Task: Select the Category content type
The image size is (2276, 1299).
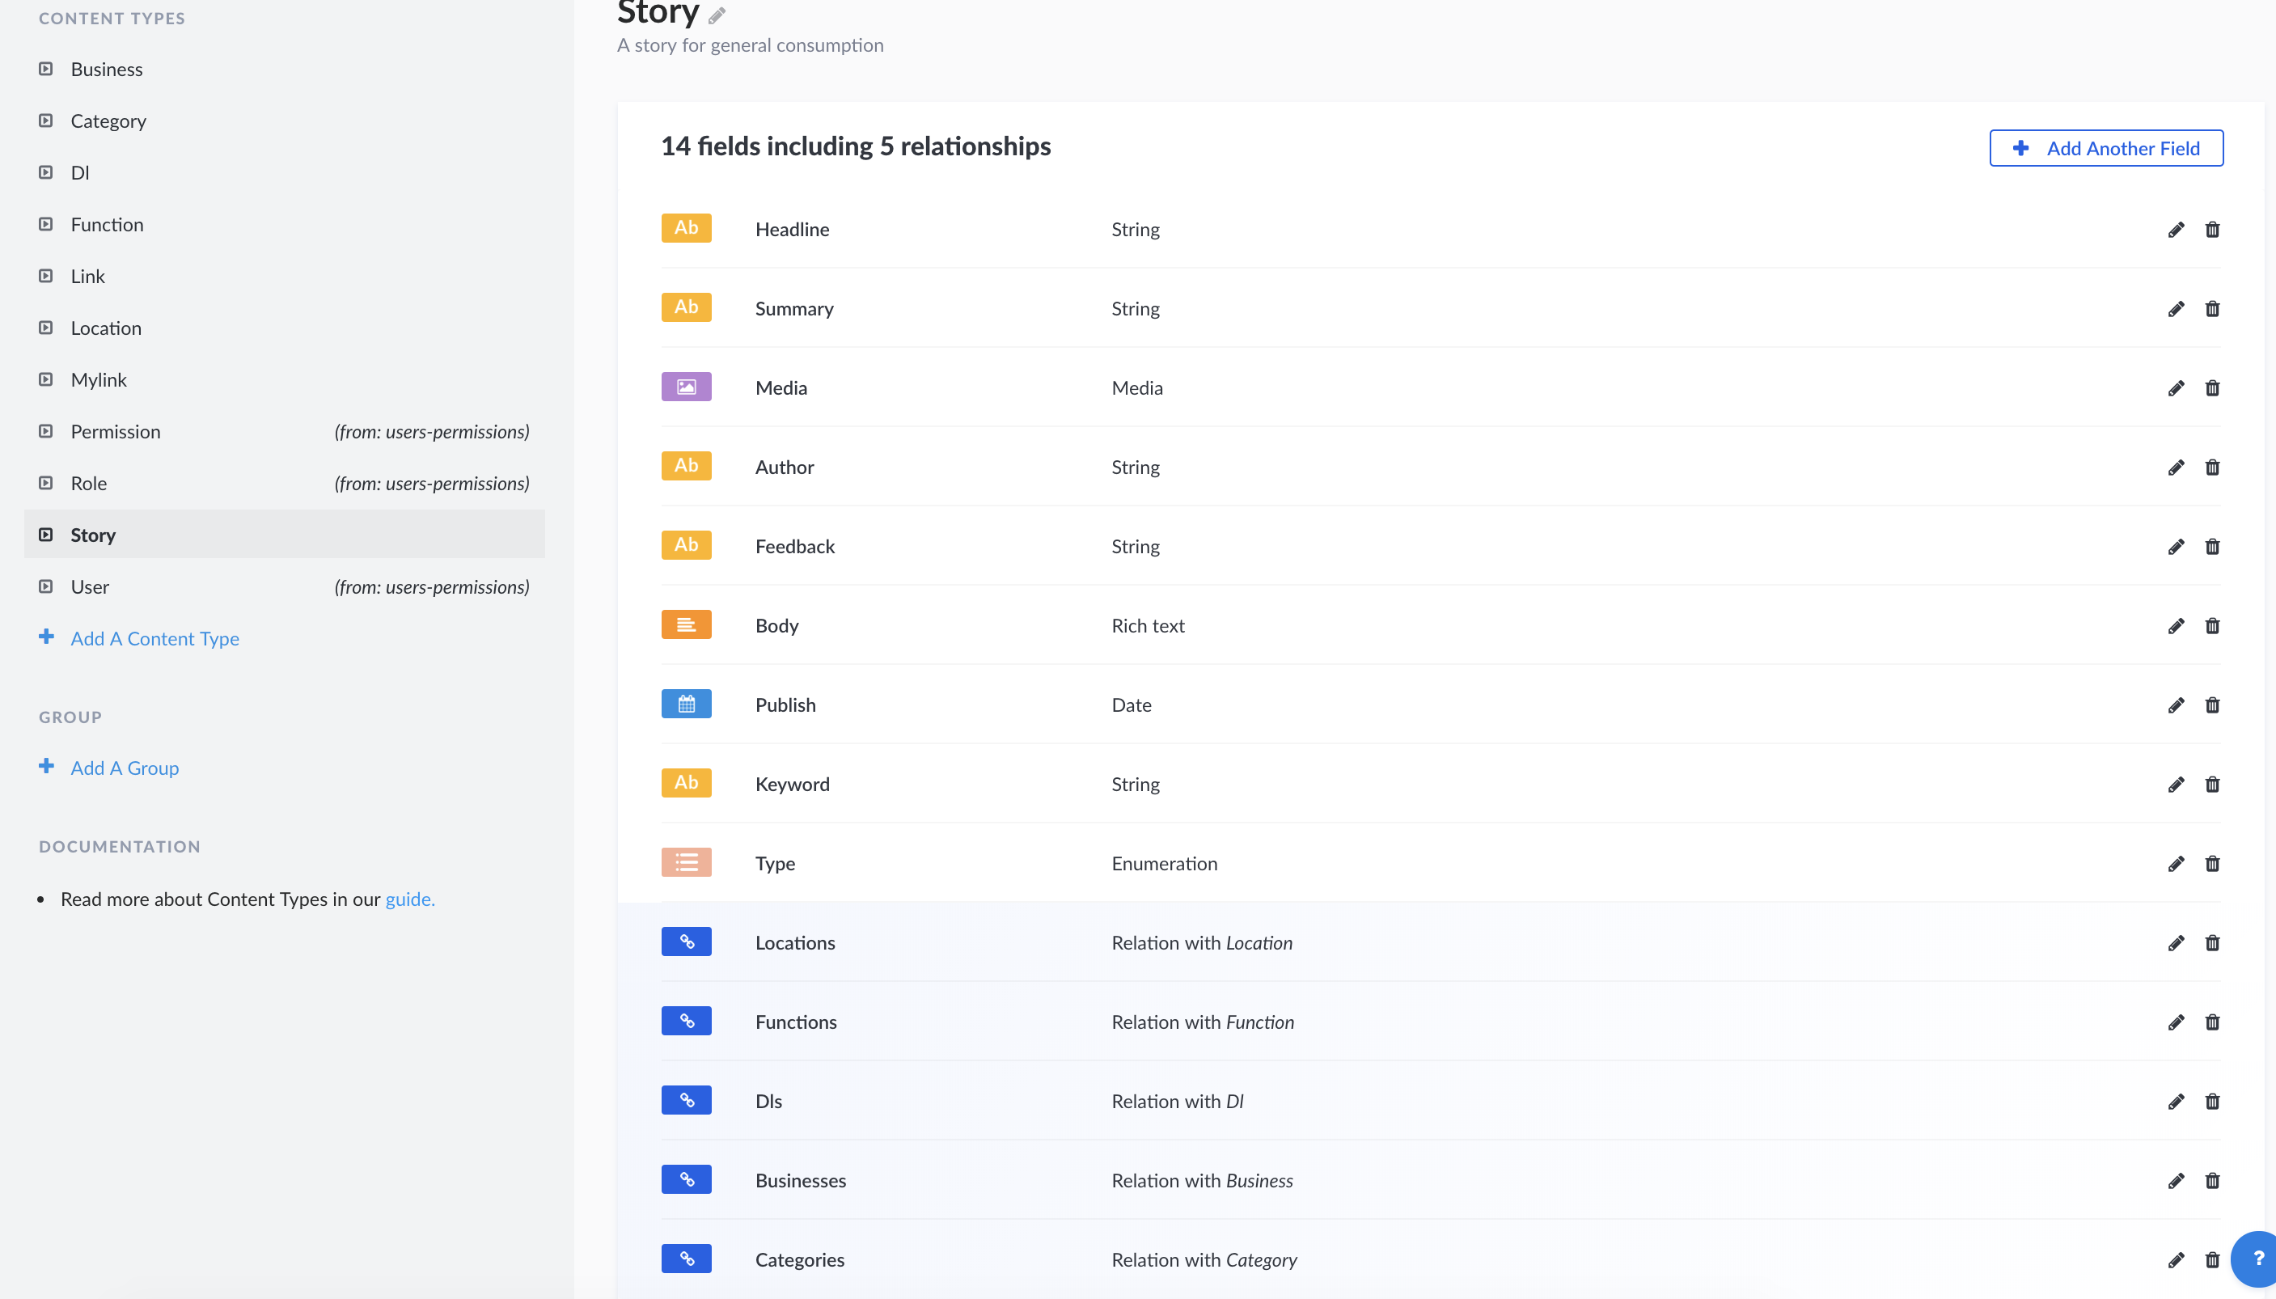Action: pyautogui.click(x=109, y=121)
